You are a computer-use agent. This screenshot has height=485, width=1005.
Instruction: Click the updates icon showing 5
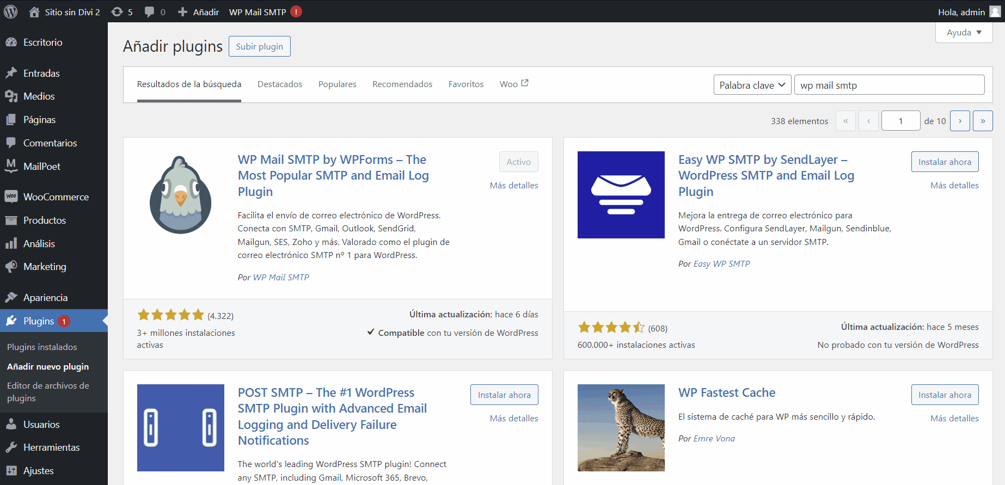[117, 12]
